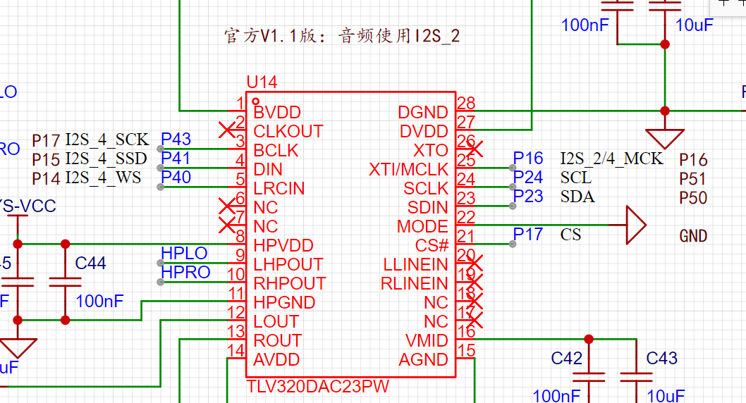This screenshot has height=403, width=746.
Task: Select the ground symbol below the DGND junction
Action: pos(665,138)
